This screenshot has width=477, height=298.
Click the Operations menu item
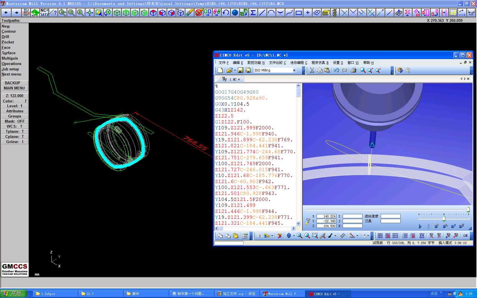(x=12, y=64)
